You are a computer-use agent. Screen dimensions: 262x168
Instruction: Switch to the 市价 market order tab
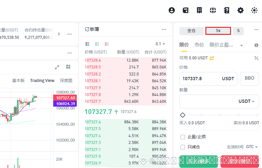point(199,45)
